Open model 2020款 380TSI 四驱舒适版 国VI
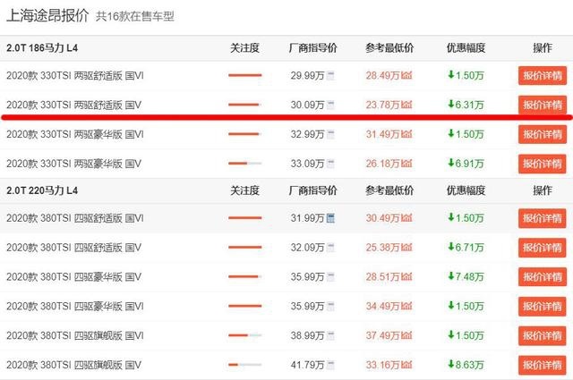The width and height of the screenshot is (573, 380). (75, 218)
